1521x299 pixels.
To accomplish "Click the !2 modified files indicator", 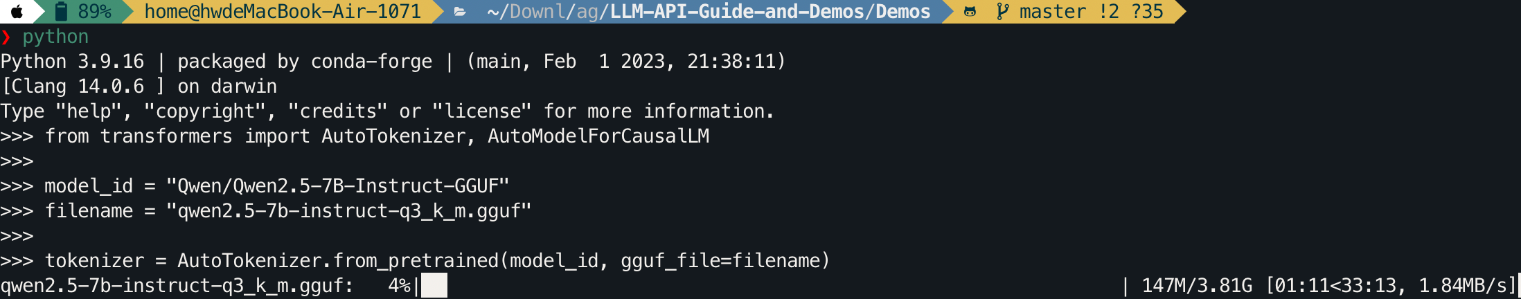I will tap(1109, 12).
